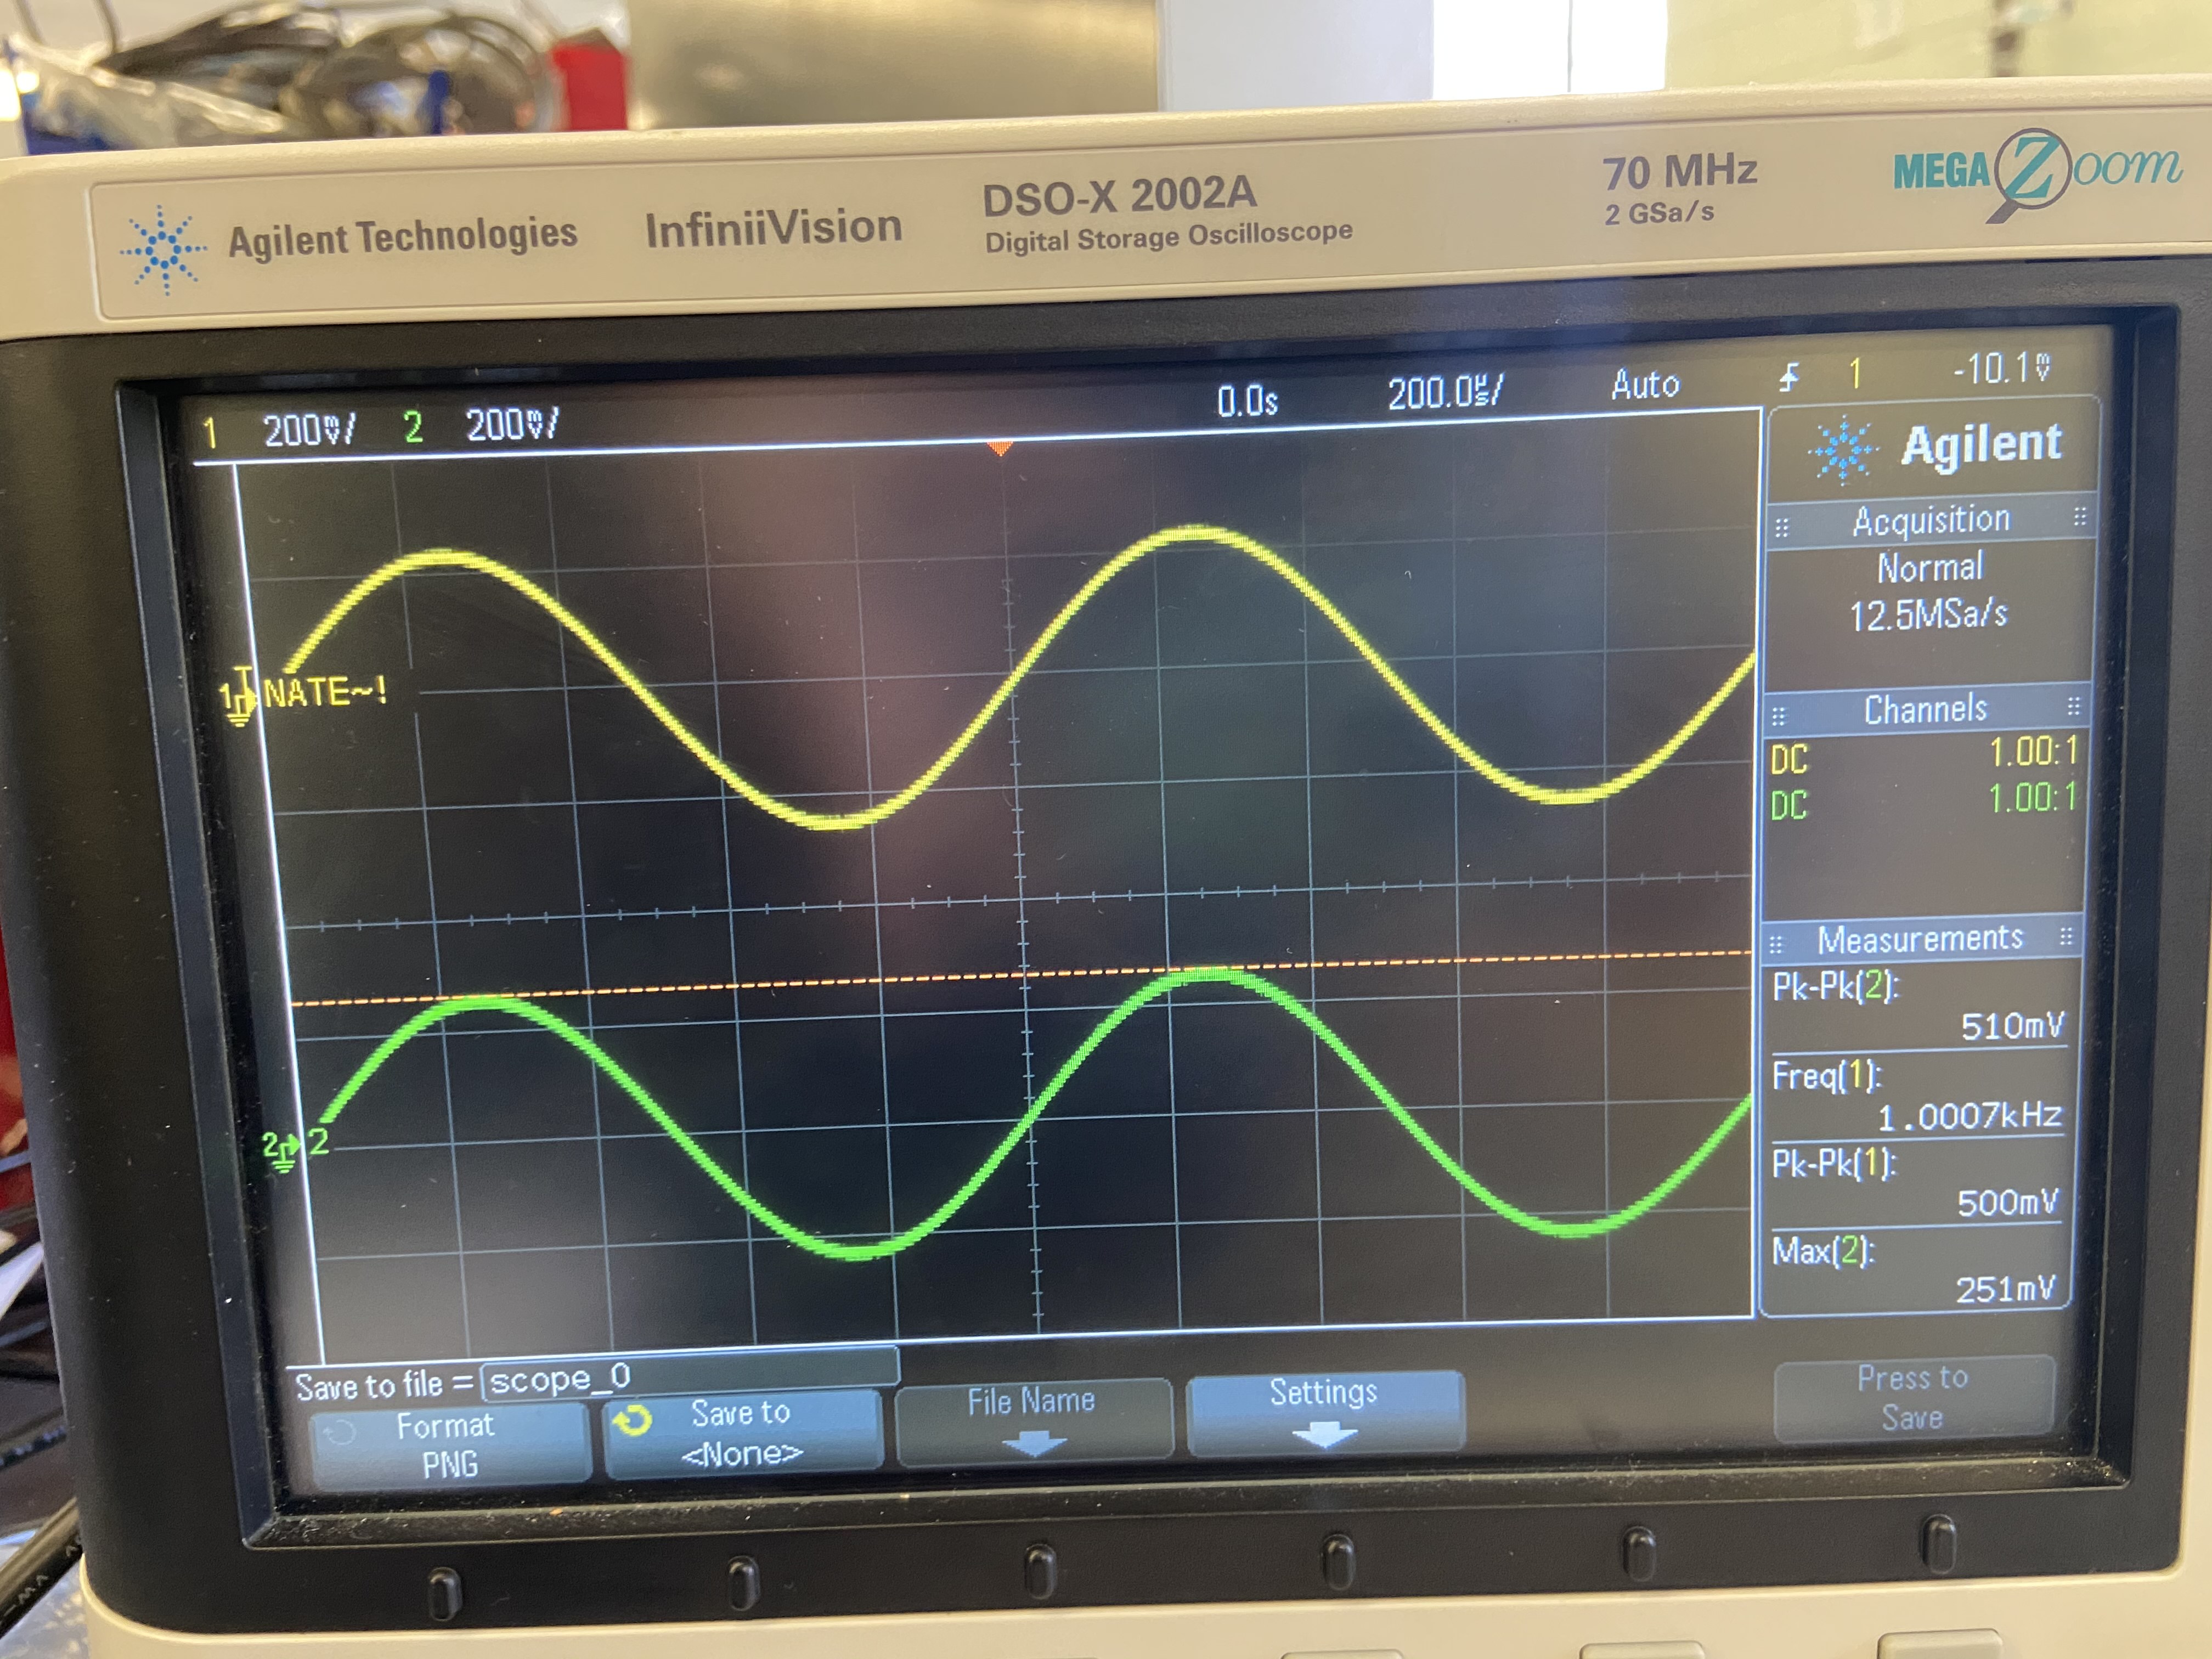Select the Pk-Pk(2) measurement label
2212x1659 pixels.
tap(1835, 987)
